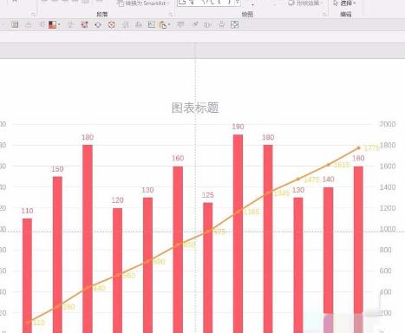405x333 pixels.
Task: Click the clipboard paste icon in quick toolbar
Action: pos(163,25)
